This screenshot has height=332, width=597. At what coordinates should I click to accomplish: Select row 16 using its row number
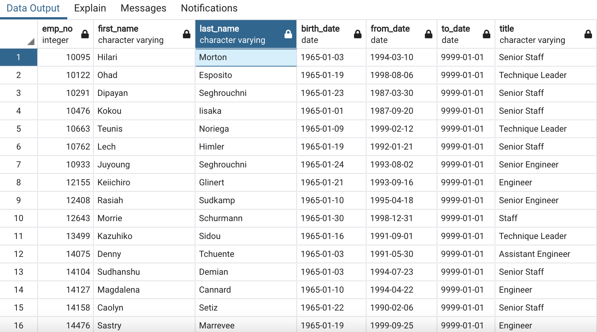point(19,325)
